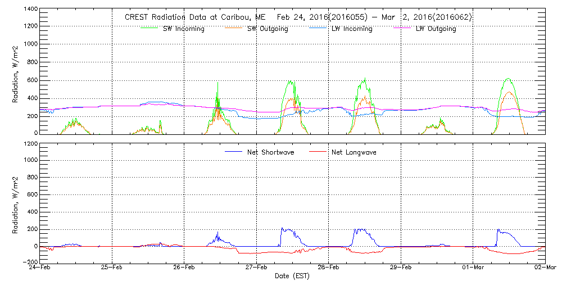Click the -200 value on the lower y-axis
This screenshot has height=281, width=562.
tap(29, 262)
